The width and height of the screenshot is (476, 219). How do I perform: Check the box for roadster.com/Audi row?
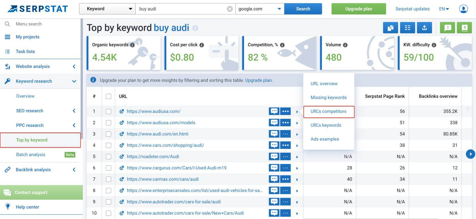(109, 157)
